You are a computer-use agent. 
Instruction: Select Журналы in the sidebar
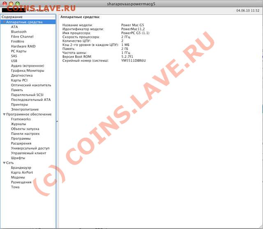point(18,124)
